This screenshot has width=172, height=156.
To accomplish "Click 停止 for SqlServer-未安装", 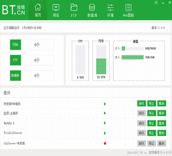I will 152,143.
